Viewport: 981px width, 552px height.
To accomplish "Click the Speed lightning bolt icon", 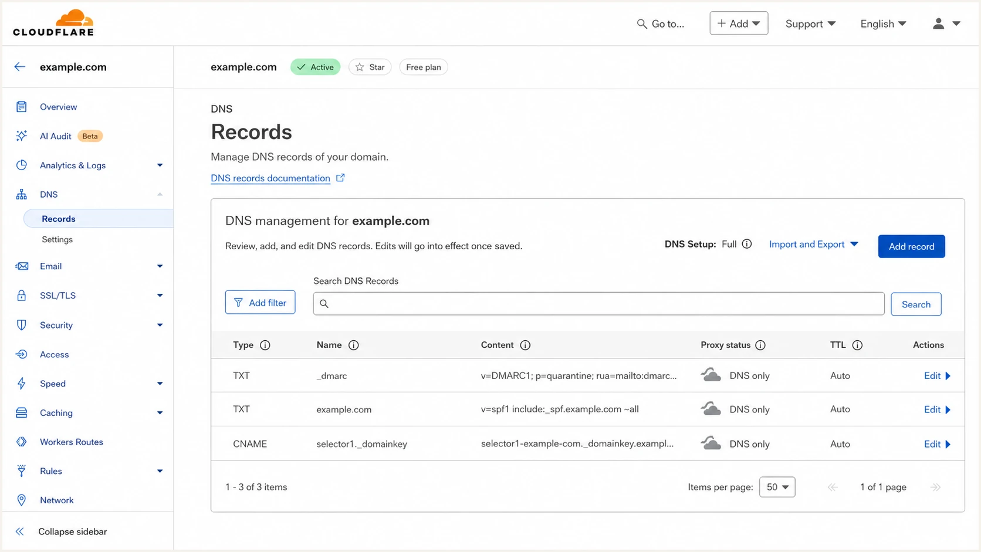I will click(x=22, y=384).
